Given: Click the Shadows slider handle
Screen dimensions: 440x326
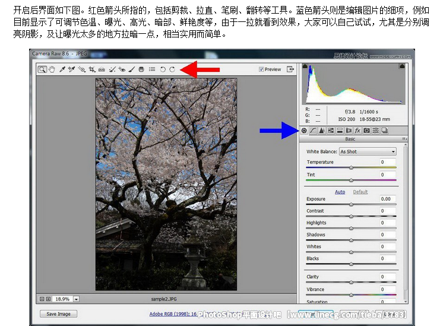Looking at the screenshot, I should (351, 240).
